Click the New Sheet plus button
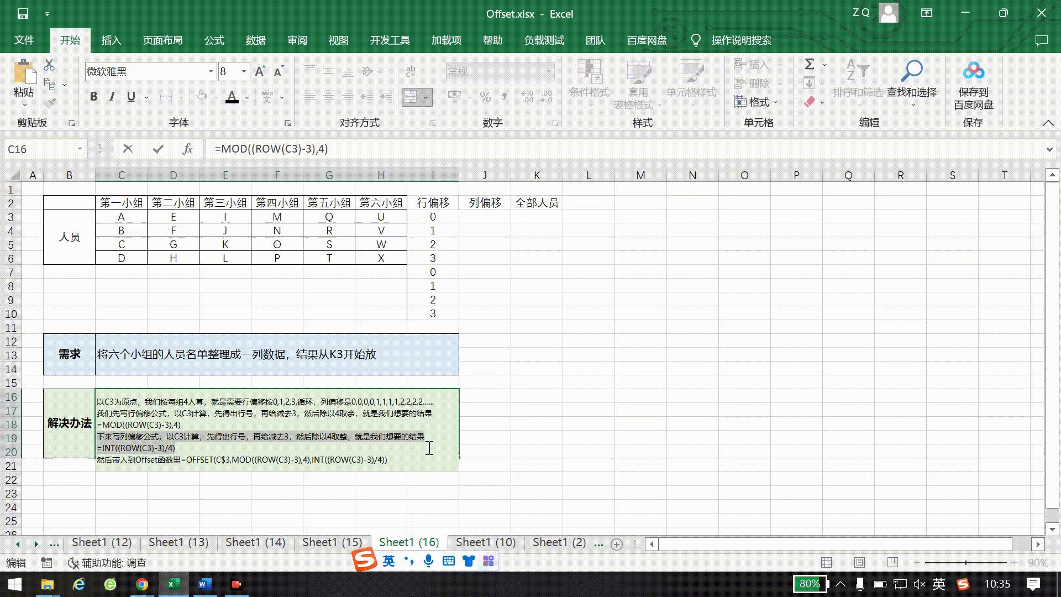Viewport: 1061px width, 597px height. click(x=616, y=544)
